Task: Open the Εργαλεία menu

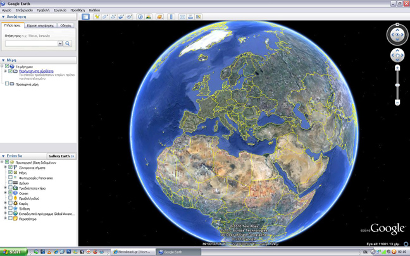Action: pos(60,10)
